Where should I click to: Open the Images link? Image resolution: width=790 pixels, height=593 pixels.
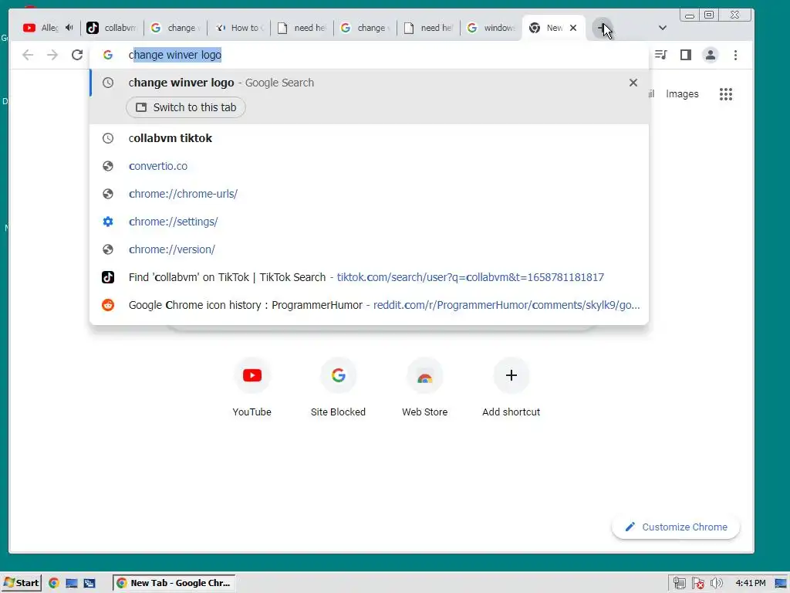coord(682,93)
